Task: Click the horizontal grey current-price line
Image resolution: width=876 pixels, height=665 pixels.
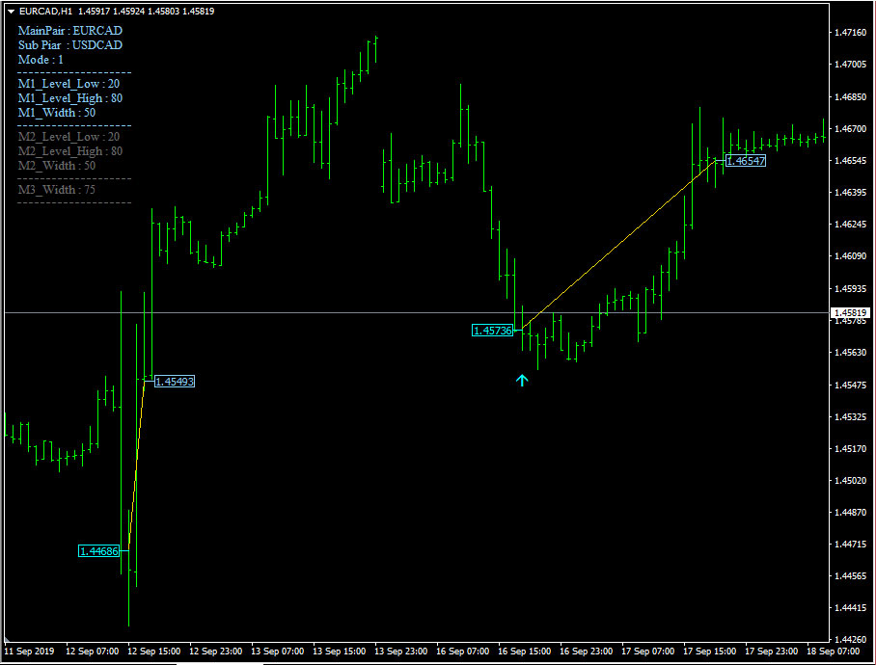Action: [417, 313]
